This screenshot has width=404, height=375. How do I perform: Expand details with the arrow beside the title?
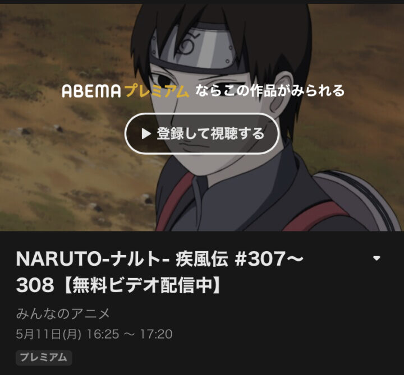pyautogui.click(x=377, y=258)
